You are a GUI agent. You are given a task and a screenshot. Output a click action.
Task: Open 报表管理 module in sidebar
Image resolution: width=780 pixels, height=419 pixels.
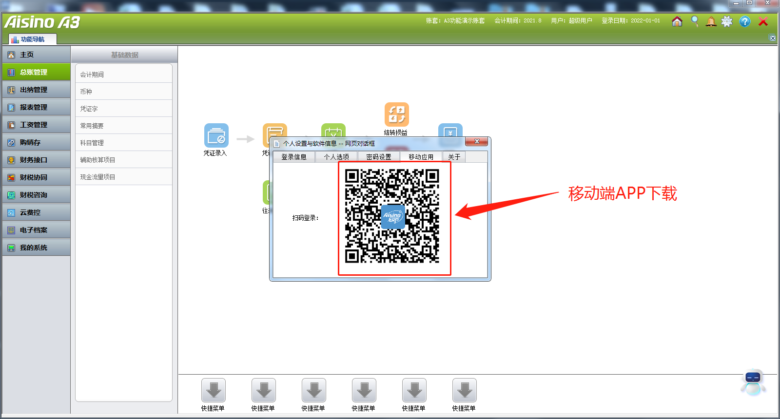[x=34, y=107]
